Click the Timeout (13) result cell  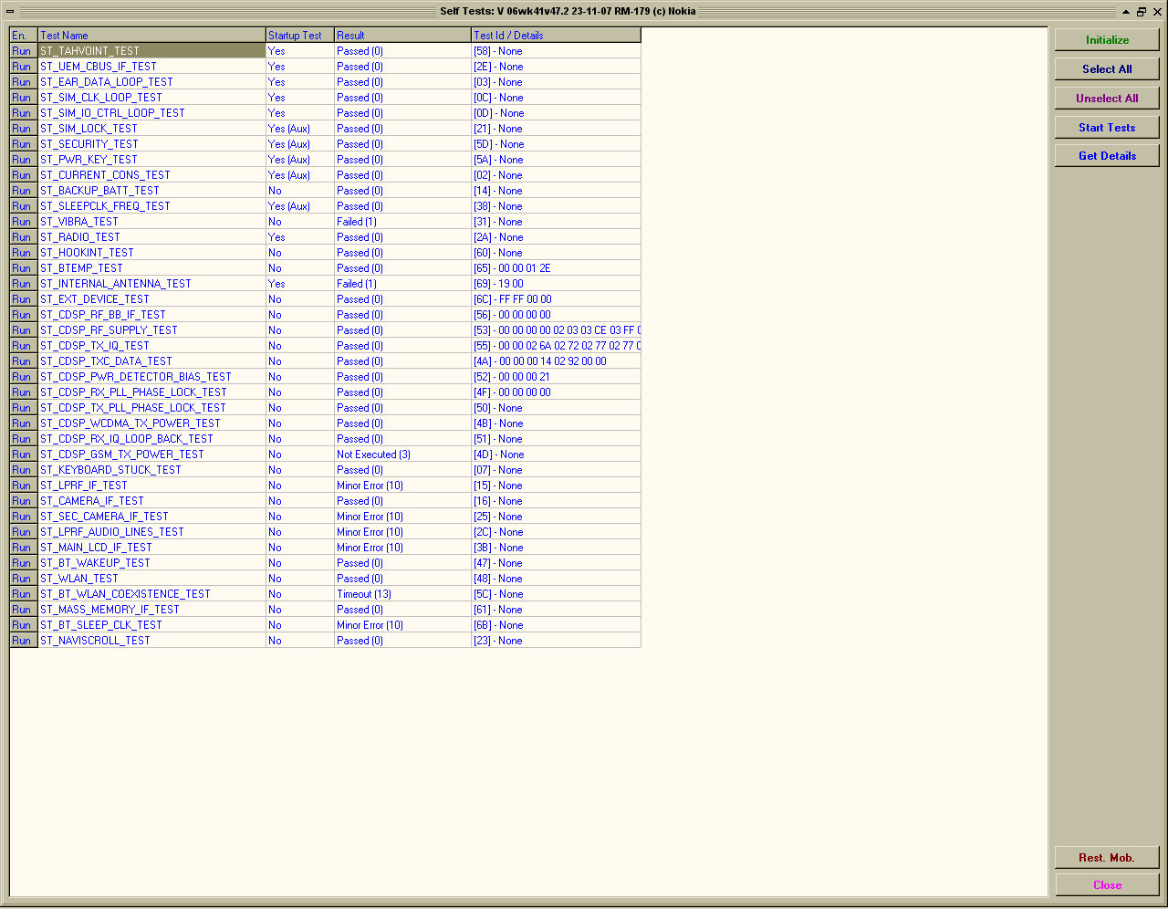(402, 594)
